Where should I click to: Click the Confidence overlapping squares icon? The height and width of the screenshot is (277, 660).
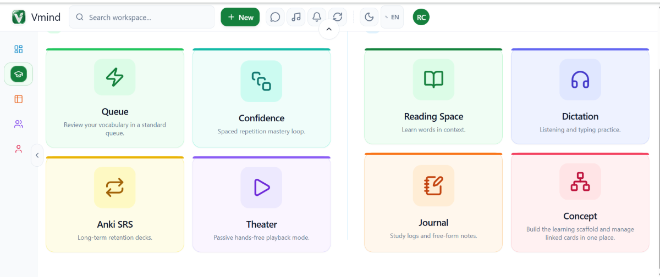pyautogui.click(x=261, y=81)
